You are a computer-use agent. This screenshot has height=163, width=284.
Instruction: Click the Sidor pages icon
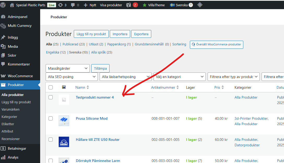click(x=3, y=55)
